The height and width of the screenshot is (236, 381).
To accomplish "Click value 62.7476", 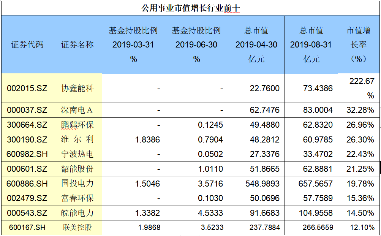I will (265, 110).
